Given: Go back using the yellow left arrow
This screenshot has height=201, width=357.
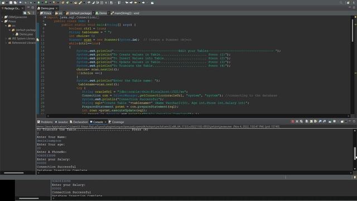Looking at the screenshot, I should click(x=136, y=2).
